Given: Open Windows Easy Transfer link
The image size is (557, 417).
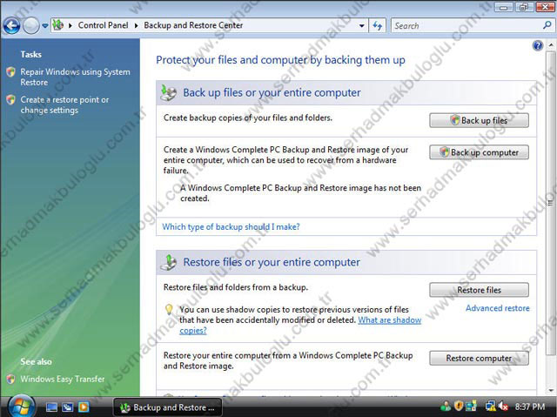Looking at the screenshot, I should [x=63, y=379].
